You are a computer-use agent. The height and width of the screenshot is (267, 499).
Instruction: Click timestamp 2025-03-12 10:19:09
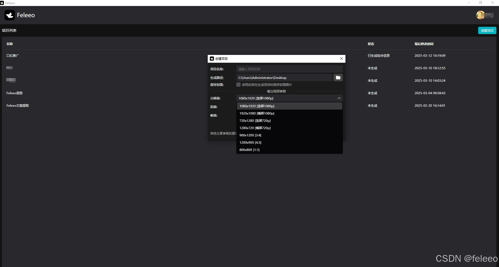[430, 55]
